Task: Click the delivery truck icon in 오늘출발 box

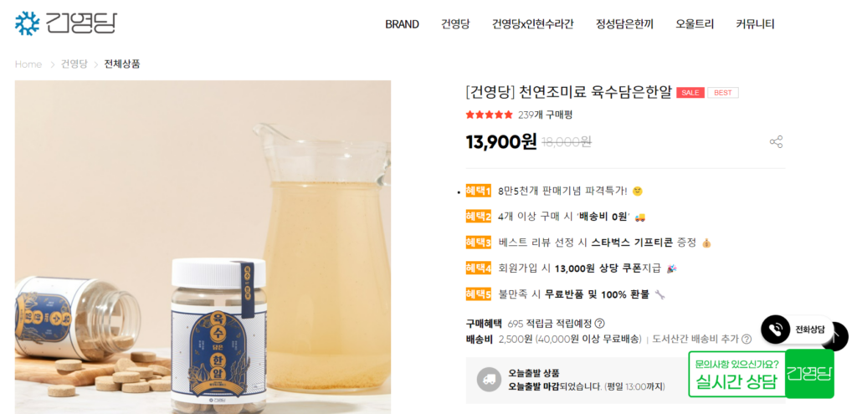Action: [489, 380]
